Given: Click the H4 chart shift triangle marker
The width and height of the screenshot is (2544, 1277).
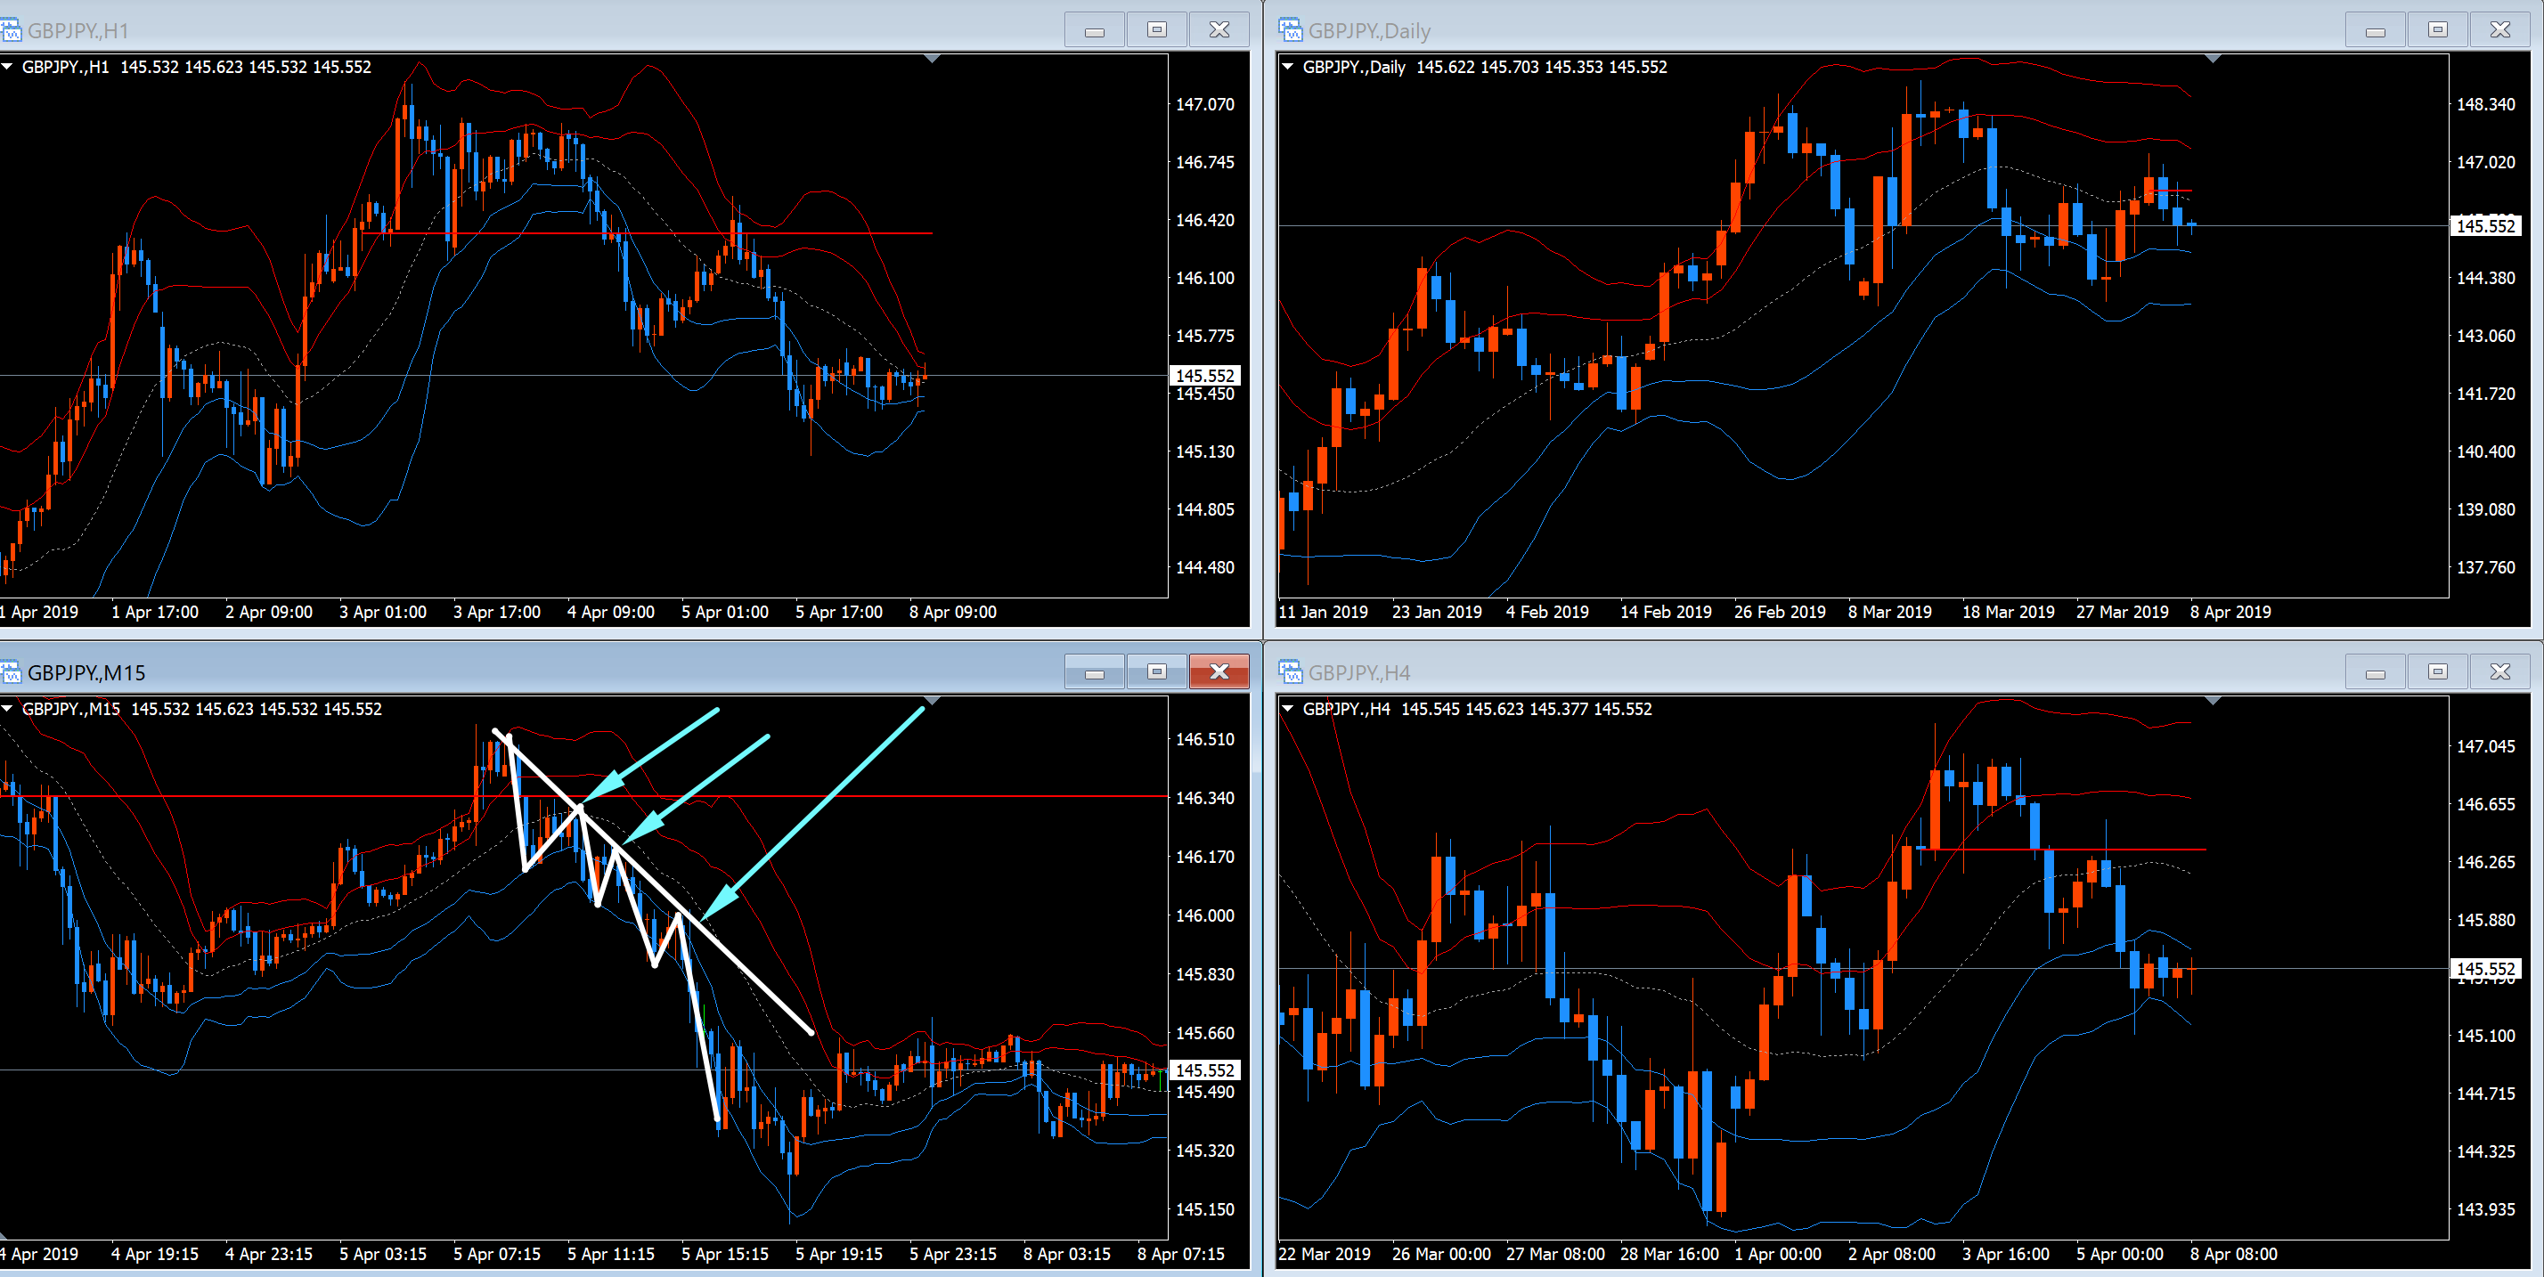Looking at the screenshot, I should click(2212, 701).
